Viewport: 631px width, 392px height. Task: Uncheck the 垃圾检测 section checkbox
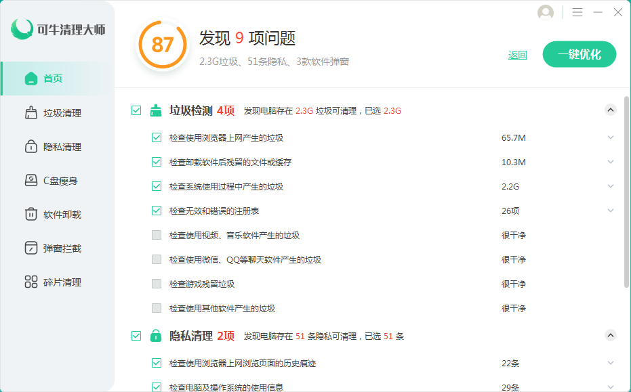[x=136, y=110]
